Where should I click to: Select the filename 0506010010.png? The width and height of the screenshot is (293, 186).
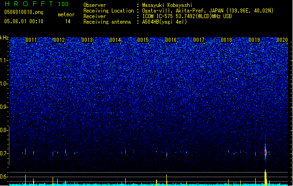[x=24, y=12]
